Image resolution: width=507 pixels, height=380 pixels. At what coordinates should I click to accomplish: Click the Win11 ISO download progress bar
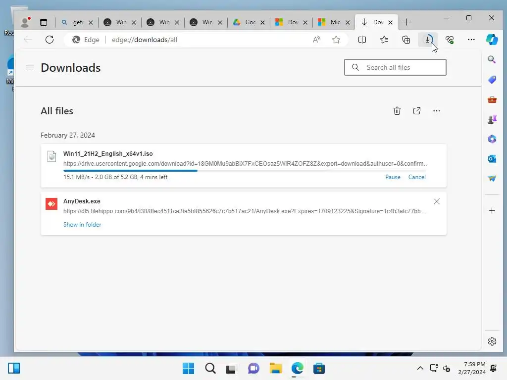[x=245, y=171]
